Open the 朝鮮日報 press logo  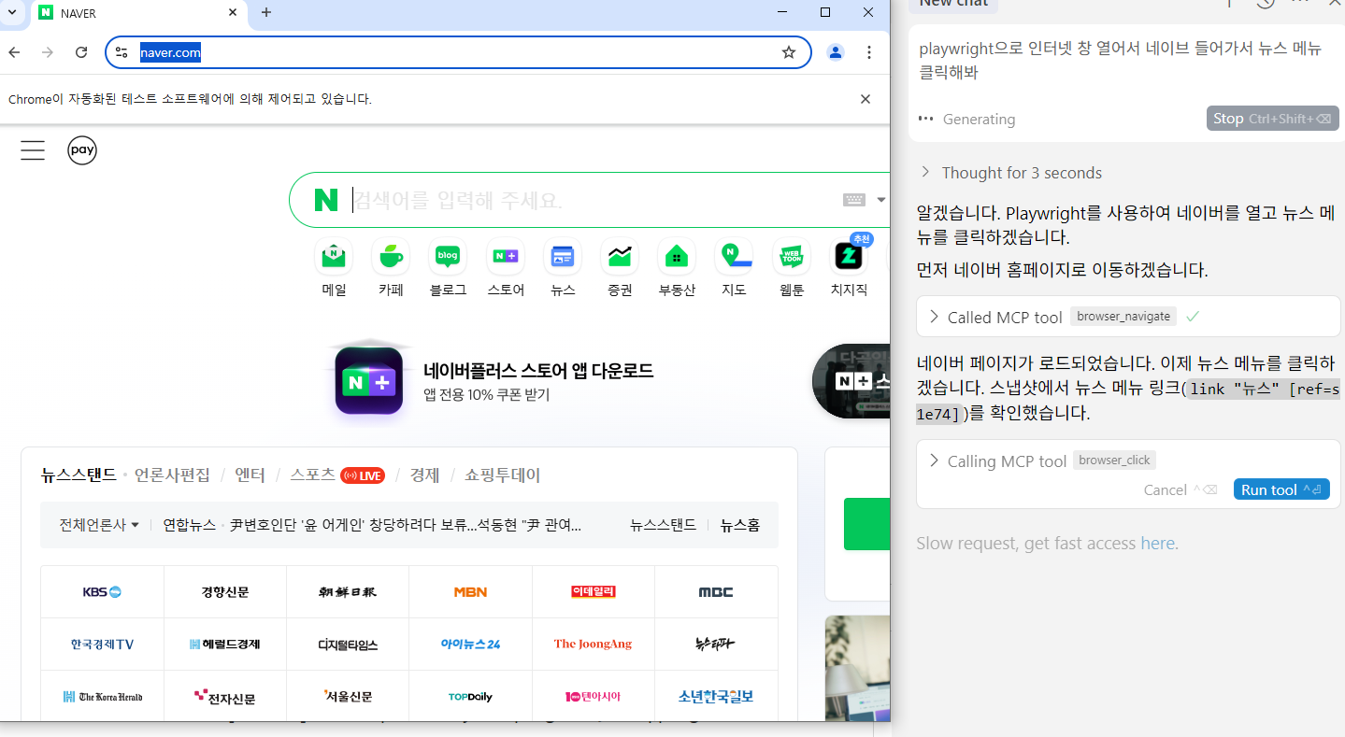tap(348, 591)
